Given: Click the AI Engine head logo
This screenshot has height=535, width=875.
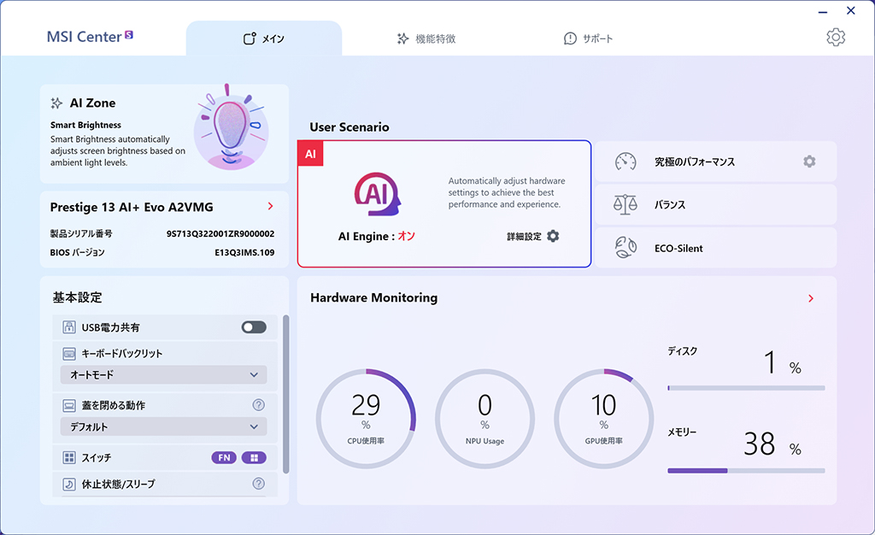Looking at the screenshot, I should tap(378, 194).
